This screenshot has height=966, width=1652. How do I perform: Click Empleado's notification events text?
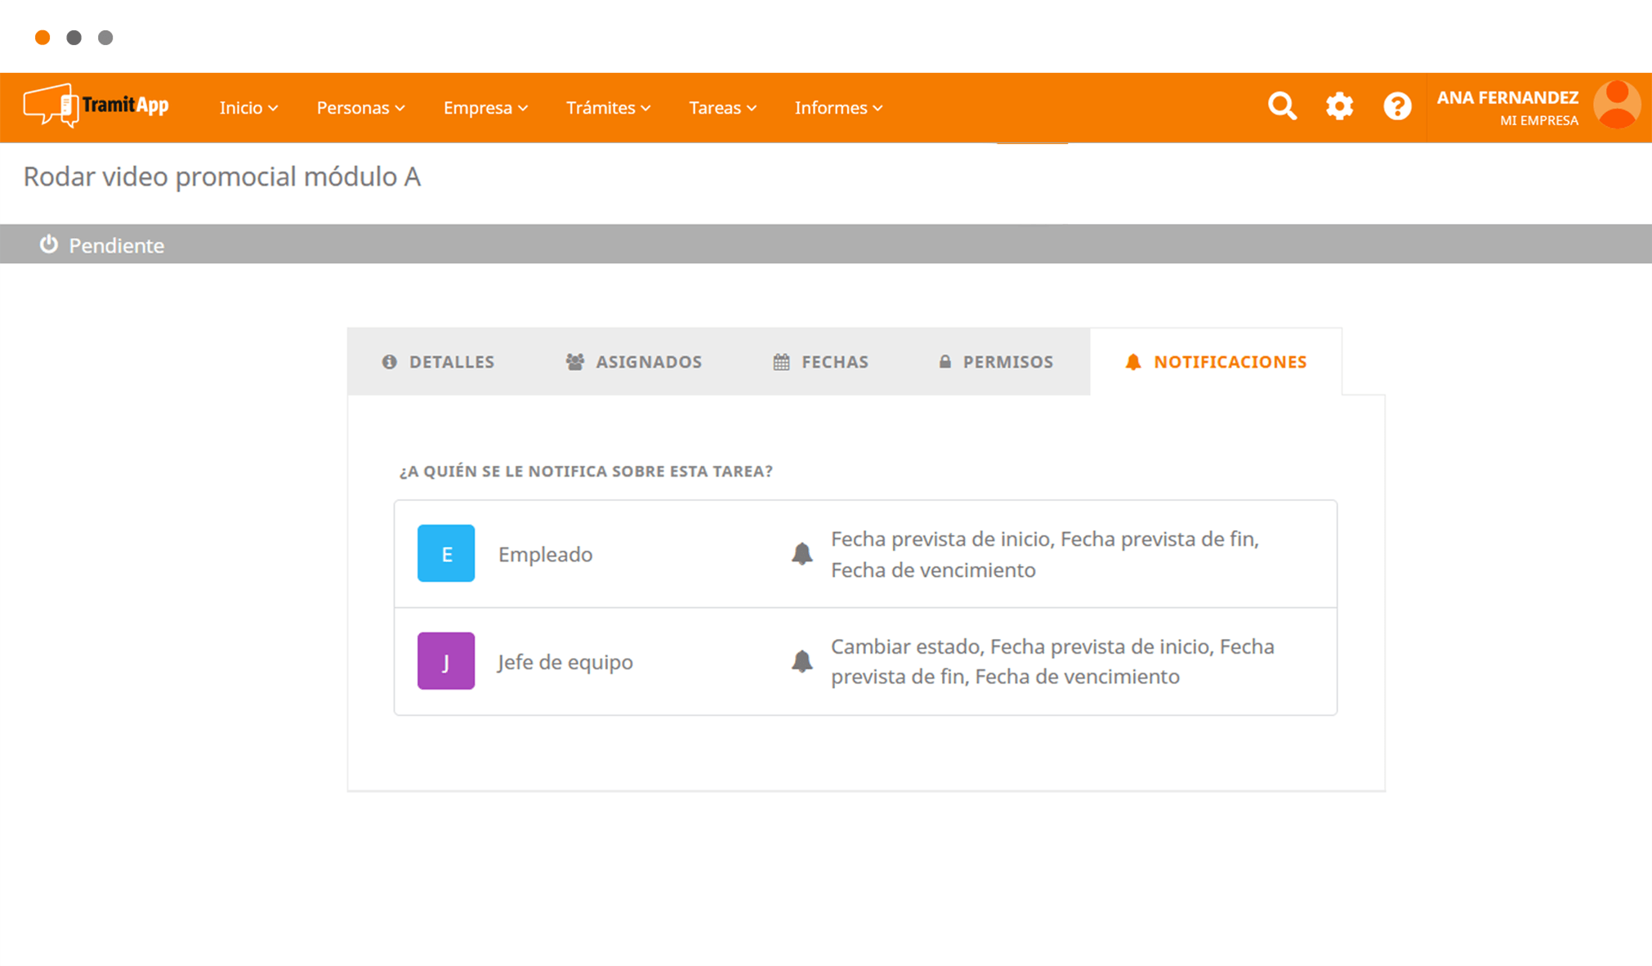coord(1045,554)
